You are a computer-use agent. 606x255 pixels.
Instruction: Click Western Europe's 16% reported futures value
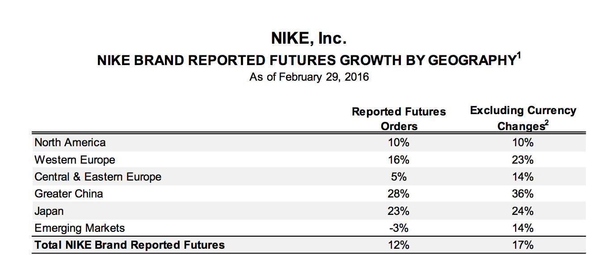[x=399, y=160]
